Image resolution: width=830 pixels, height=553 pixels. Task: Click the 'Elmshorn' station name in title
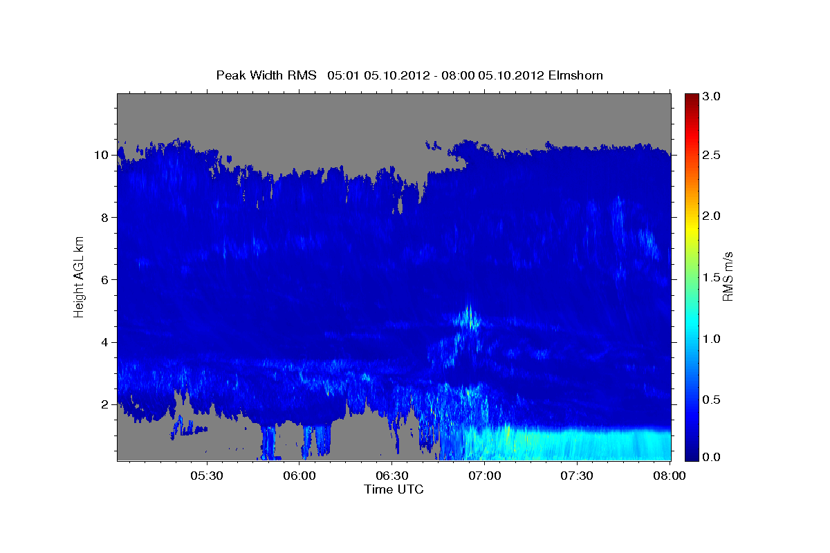tap(575, 75)
